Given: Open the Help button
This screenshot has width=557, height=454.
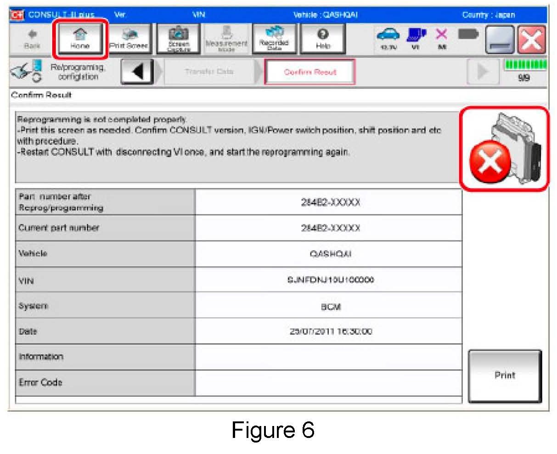Looking at the screenshot, I should pyautogui.click(x=323, y=39).
